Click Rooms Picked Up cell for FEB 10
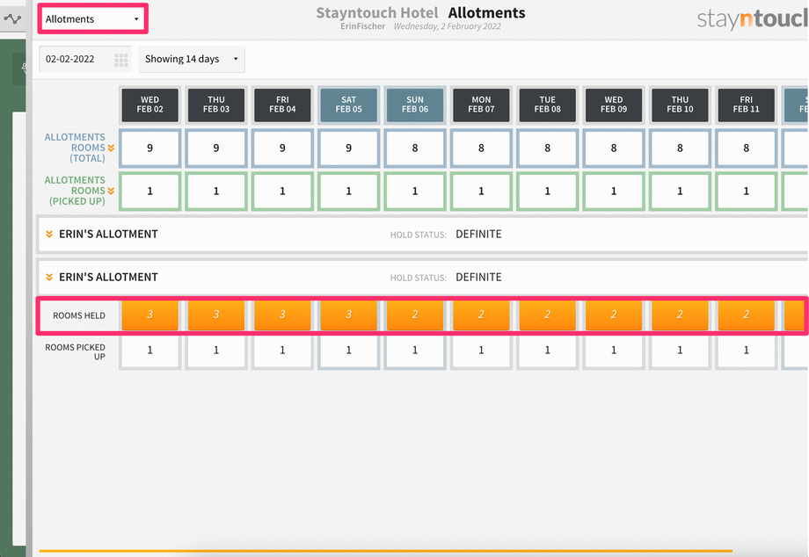The height and width of the screenshot is (557, 809). click(x=680, y=351)
